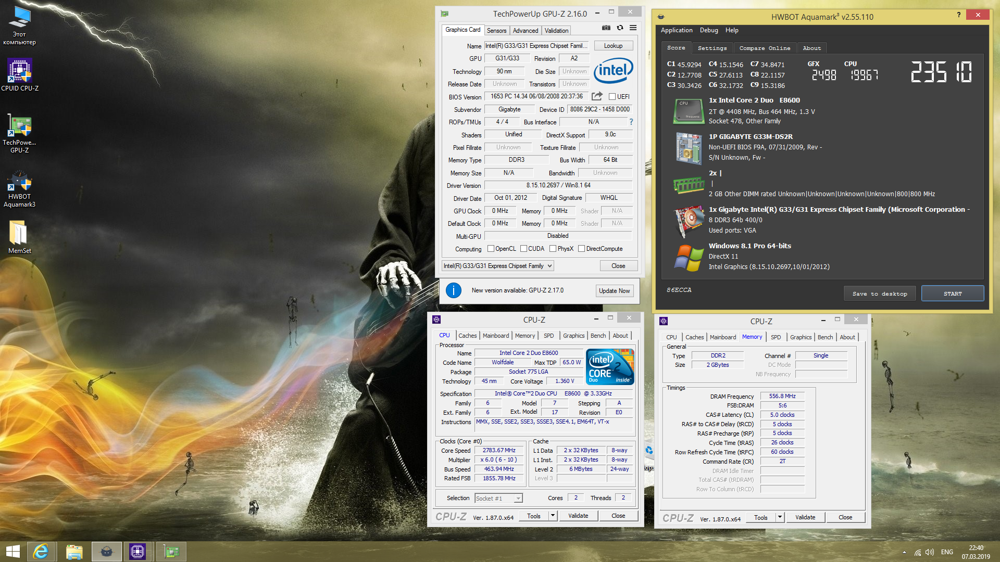Click the ENG language indicator in tray
The height and width of the screenshot is (562, 1000).
947,552
